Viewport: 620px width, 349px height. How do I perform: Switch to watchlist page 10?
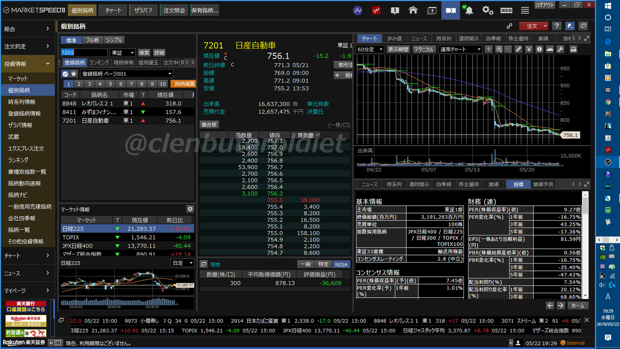click(164, 84)
